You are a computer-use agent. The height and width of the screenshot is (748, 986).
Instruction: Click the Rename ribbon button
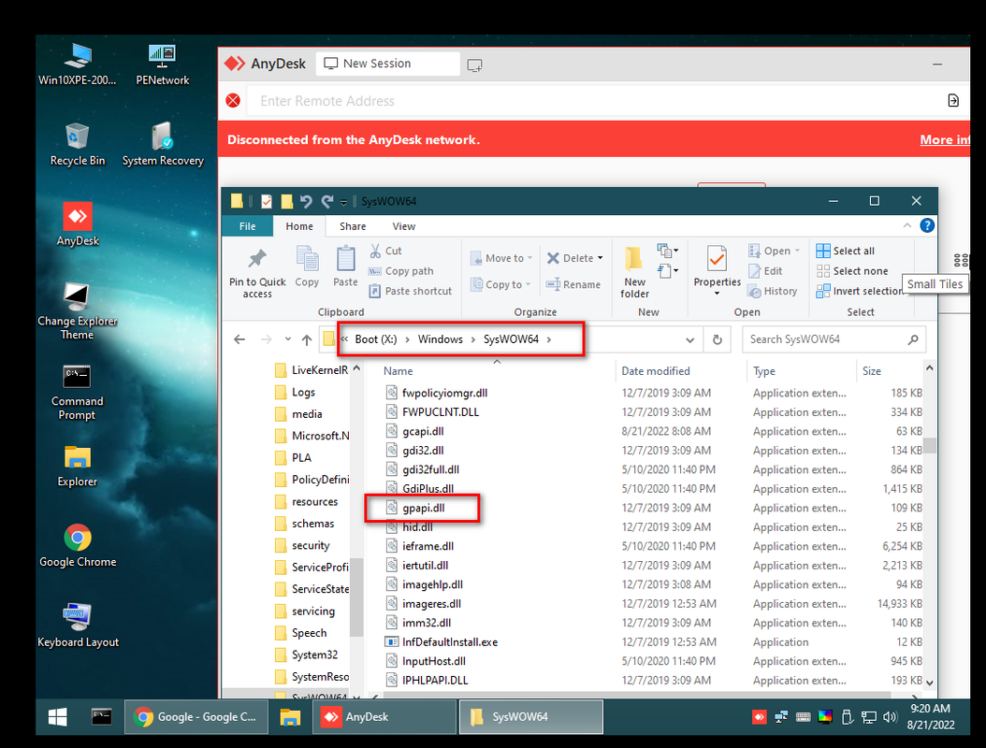point(573,285)
